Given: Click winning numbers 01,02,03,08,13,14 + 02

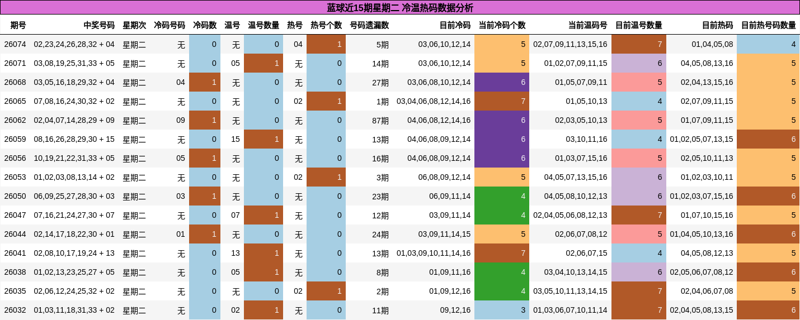Looking at the screenshot, I should point(74,177).
